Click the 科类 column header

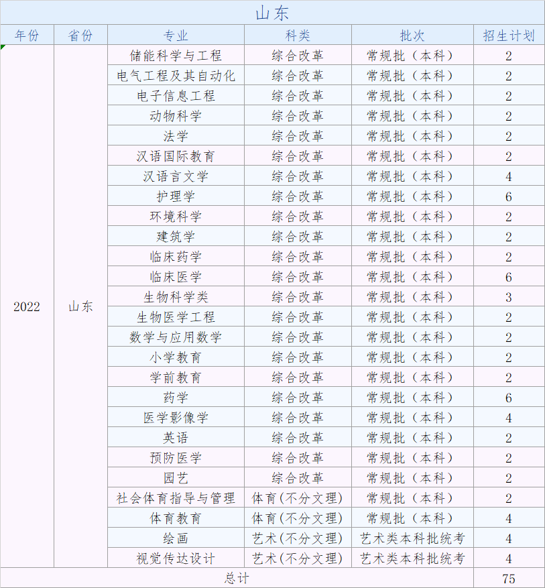pos(298,36)
